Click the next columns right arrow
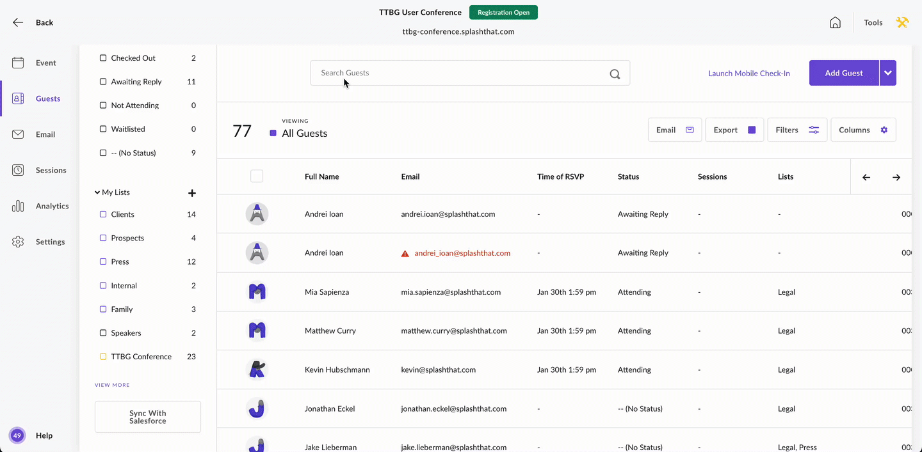Image resolution: width=922 pixels, height=452 pixels. point(896,177)
